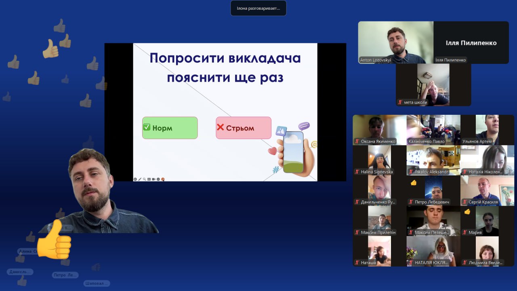
Task: Click muted mic icon for НАТАЛІЯ ЮКЛЯ...
Action: pos(411,263)
